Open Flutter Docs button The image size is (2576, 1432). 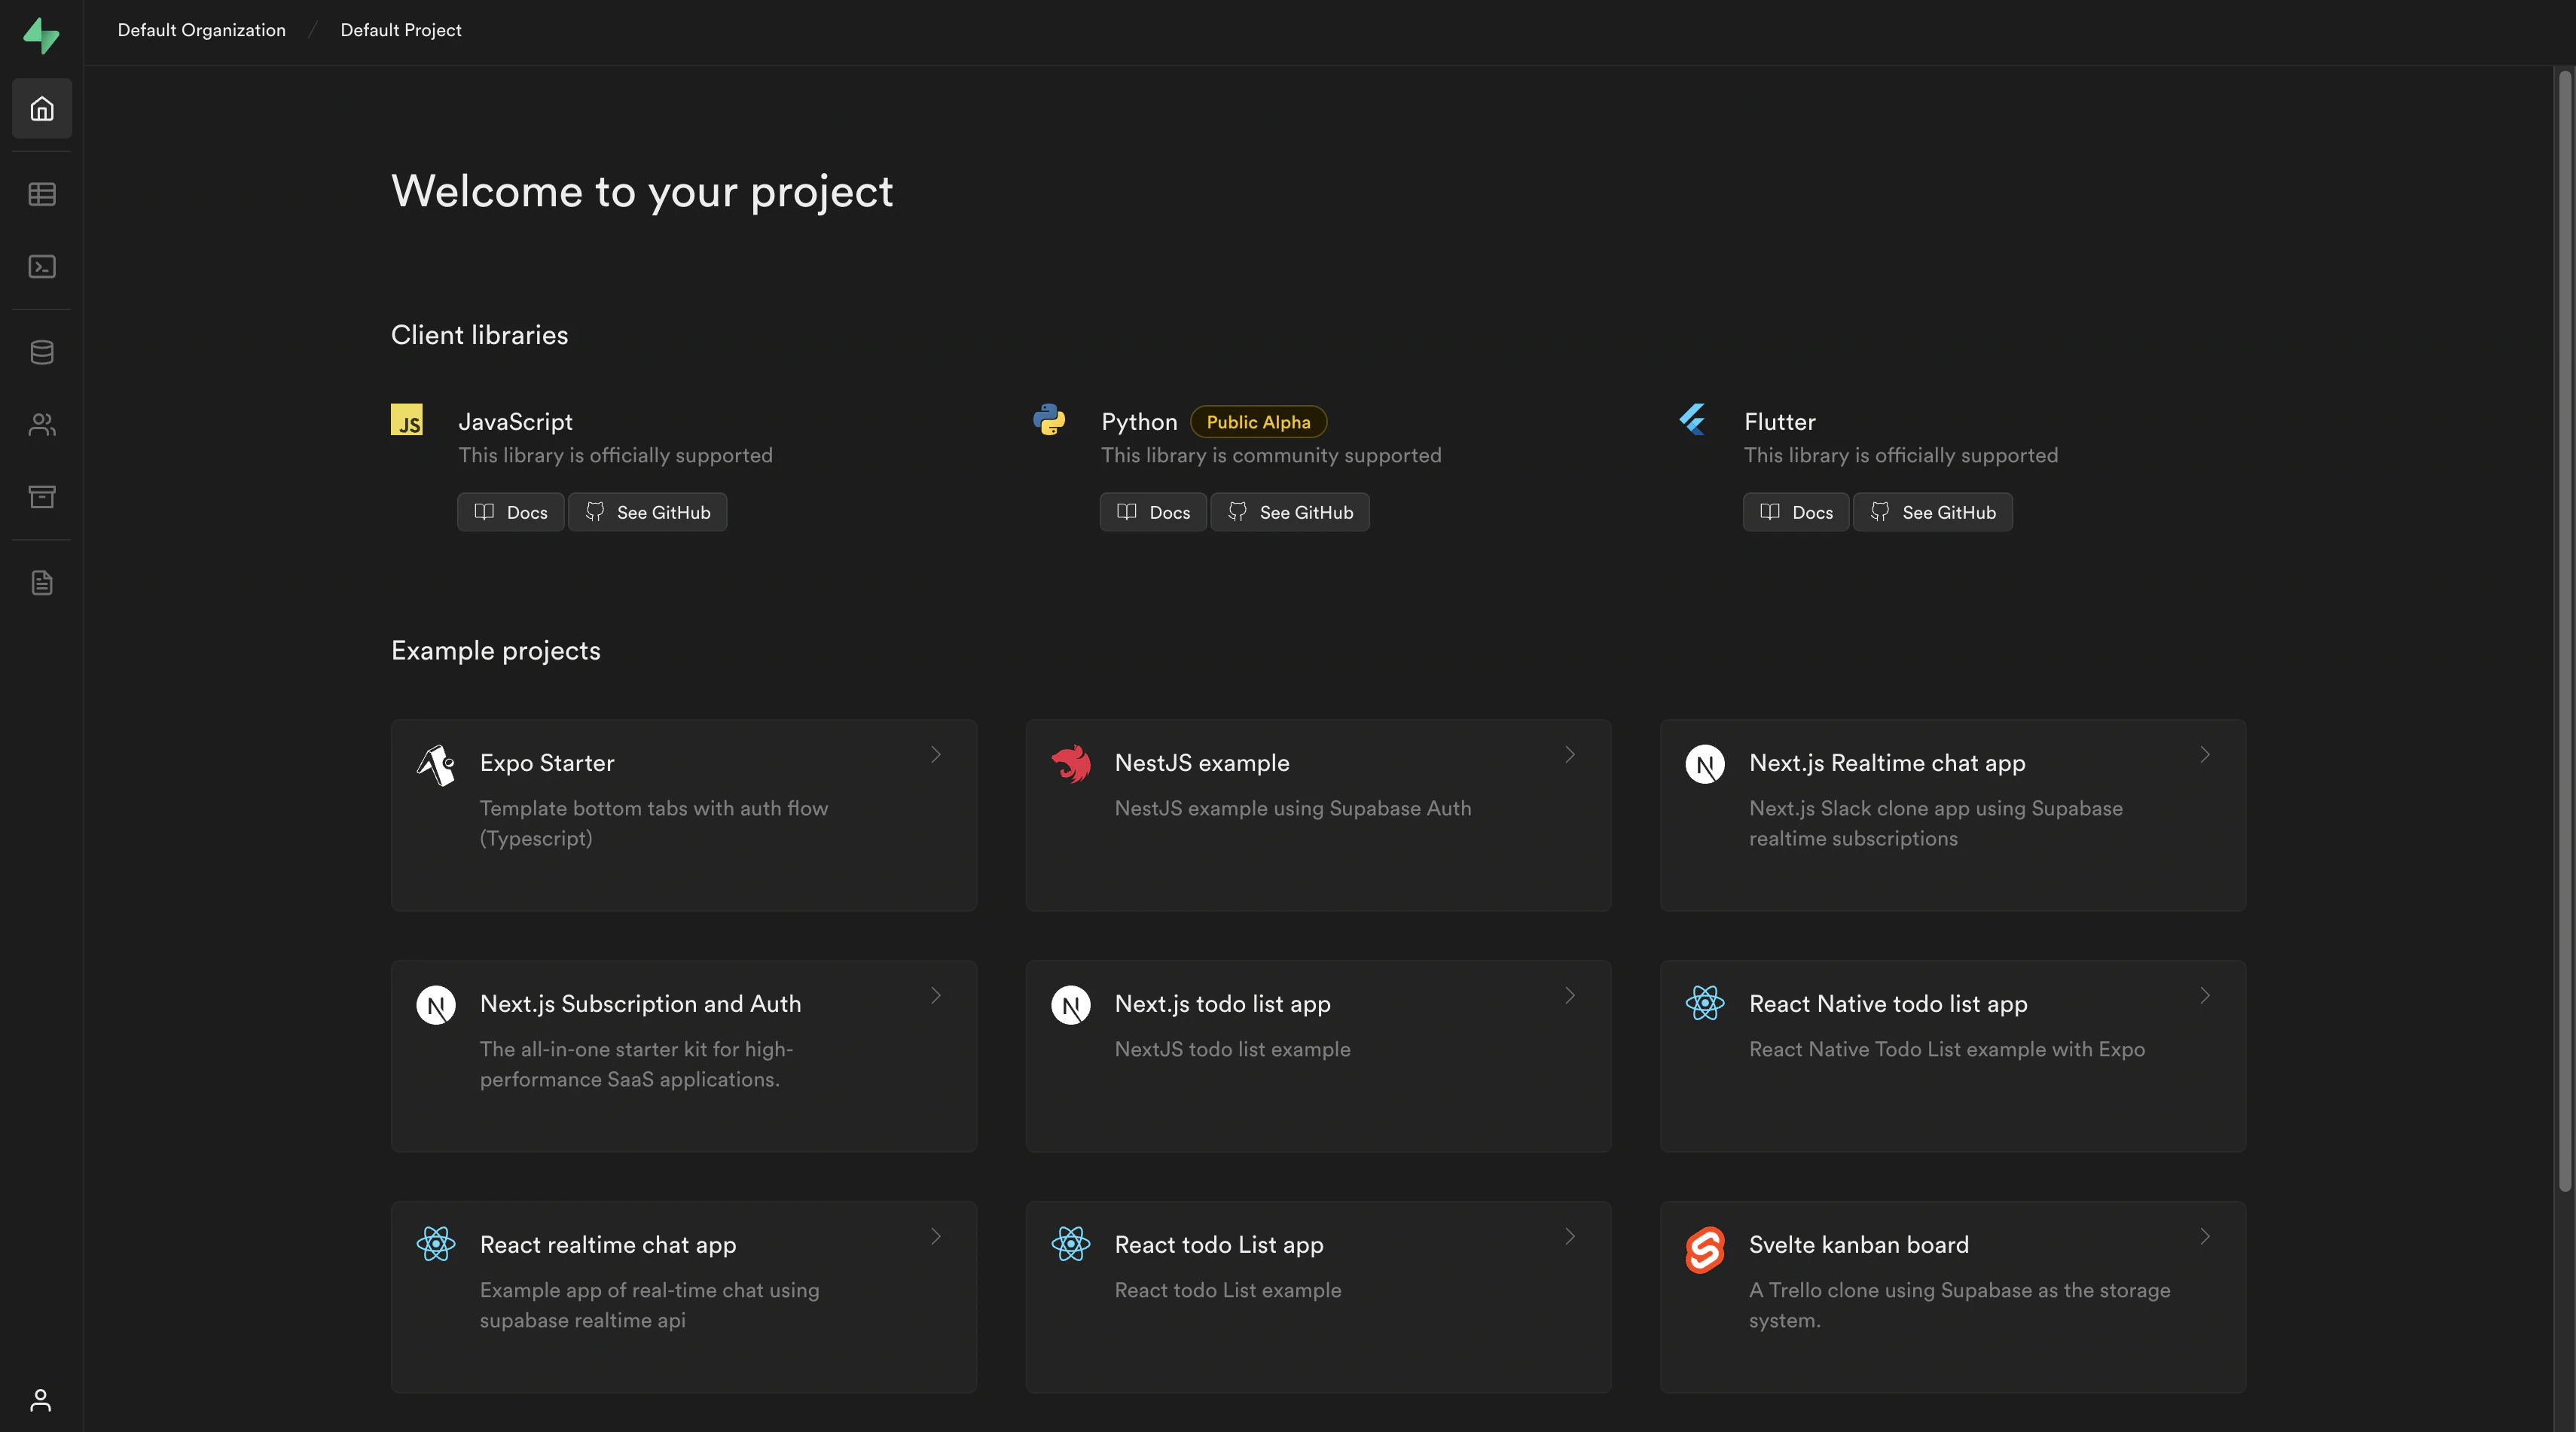pyautogui.click(x=1796, y=512)
